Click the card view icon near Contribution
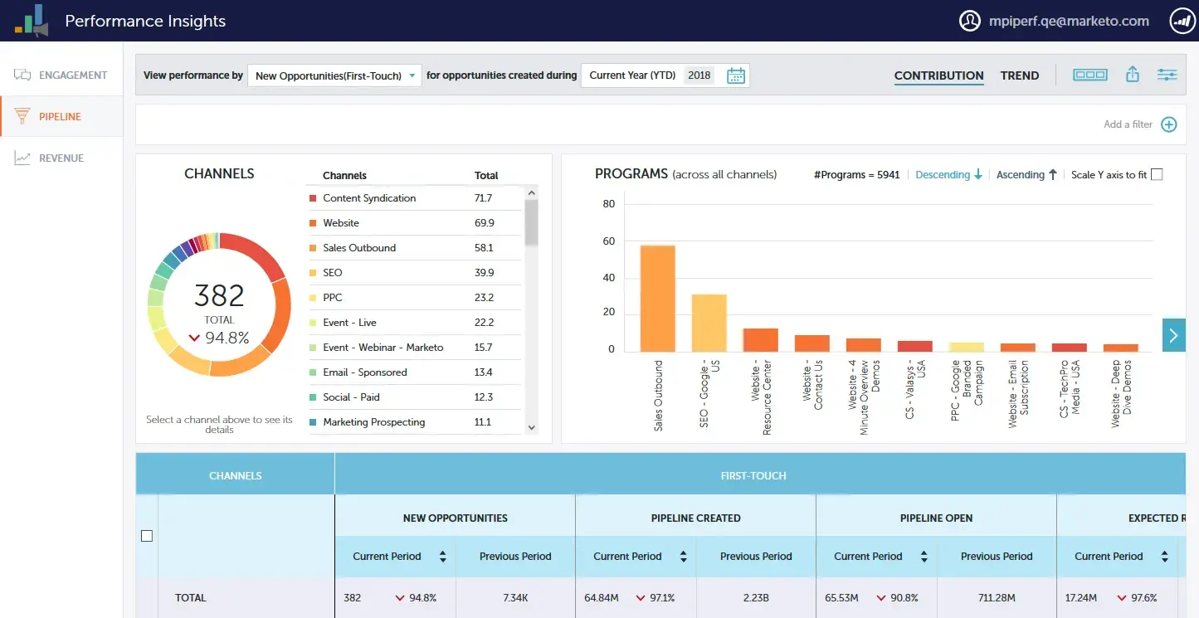Screen dimensions: 1199x618 (1089, 74)
